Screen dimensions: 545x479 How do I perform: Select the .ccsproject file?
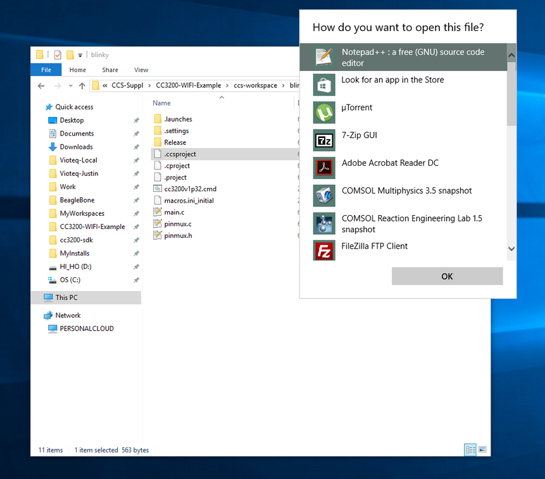225,154
